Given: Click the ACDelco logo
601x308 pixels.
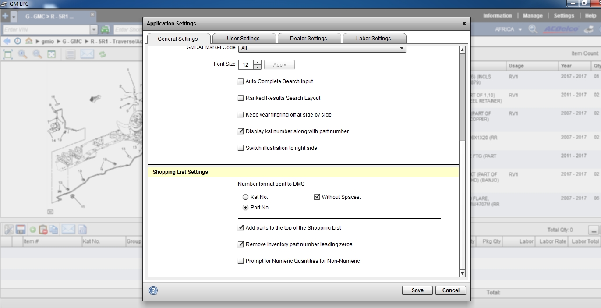Looking at the screenshot, I should coord(561,29).
